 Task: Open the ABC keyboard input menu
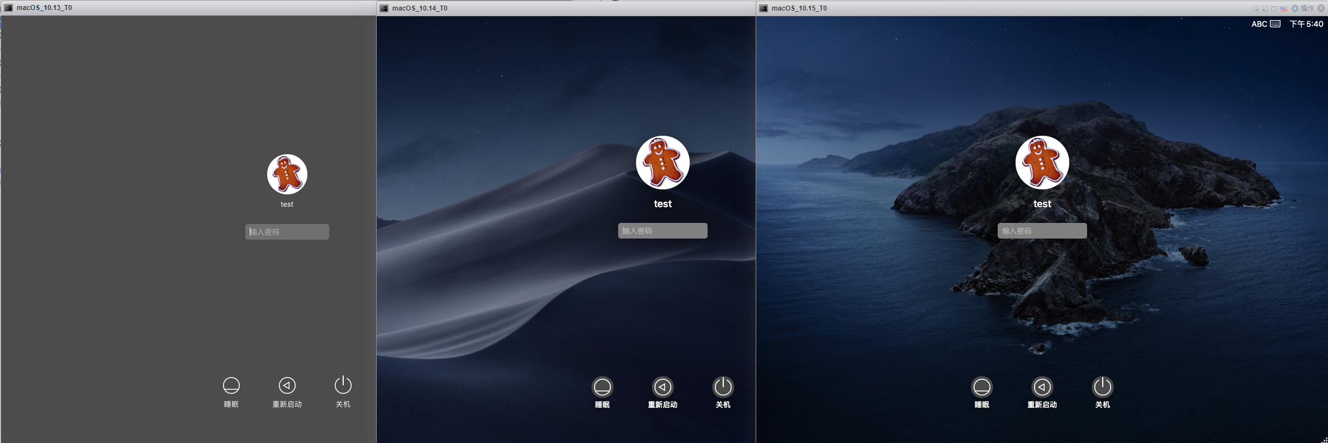pyautogui.click(x=1266, y=24)
